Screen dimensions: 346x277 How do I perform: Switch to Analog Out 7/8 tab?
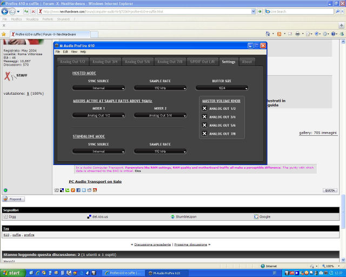pyautogui.click(x=170, y=62)
